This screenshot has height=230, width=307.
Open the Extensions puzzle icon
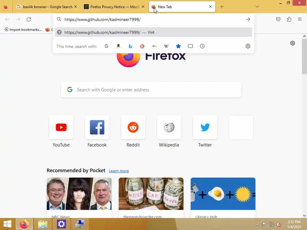point(289,19)
